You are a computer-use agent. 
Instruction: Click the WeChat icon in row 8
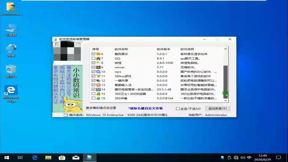(x=99, y=63)
